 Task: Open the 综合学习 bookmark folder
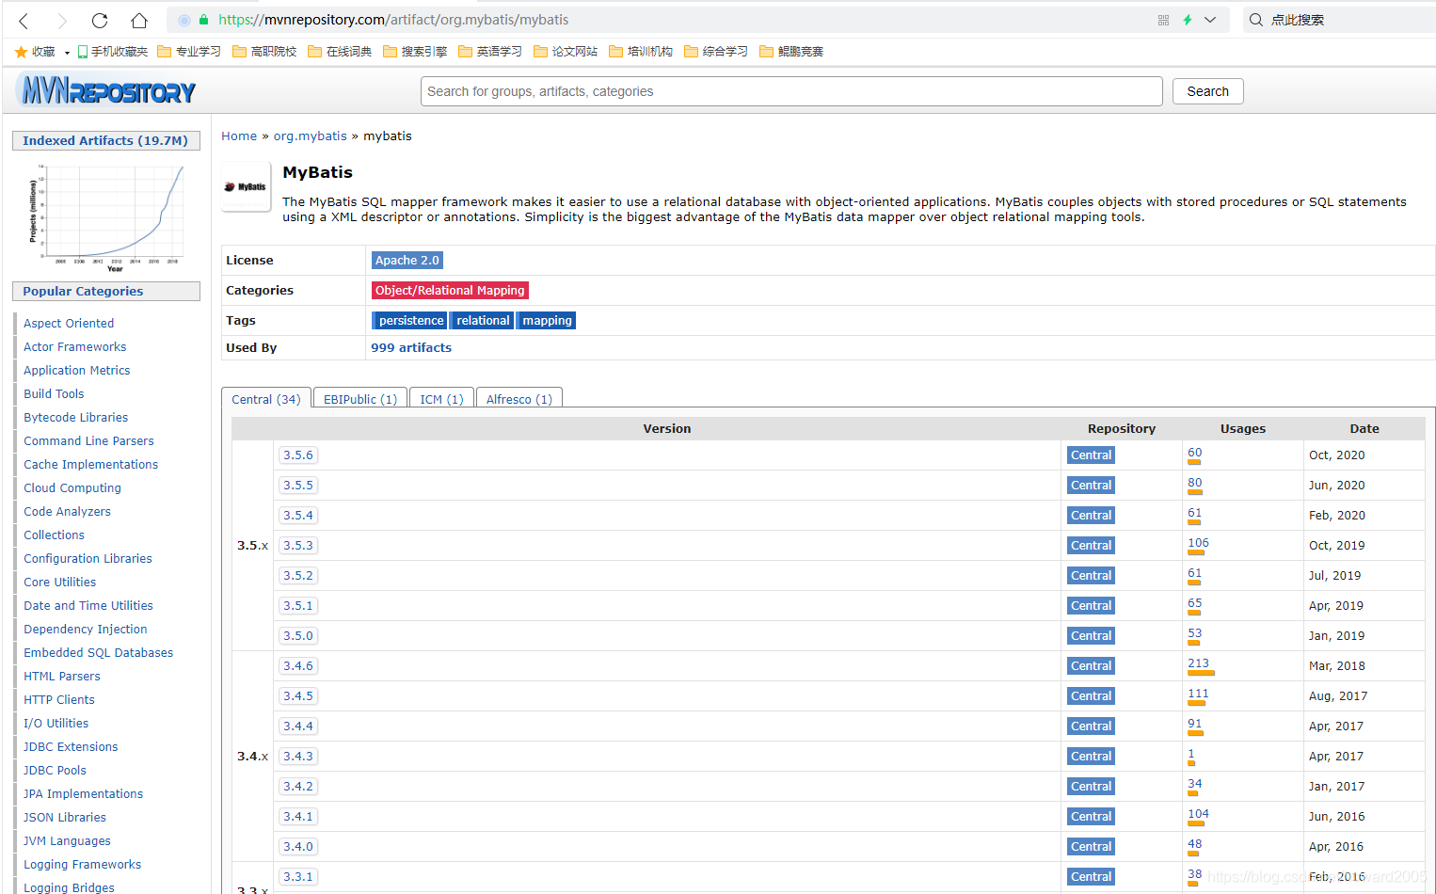tap(716, 52)
